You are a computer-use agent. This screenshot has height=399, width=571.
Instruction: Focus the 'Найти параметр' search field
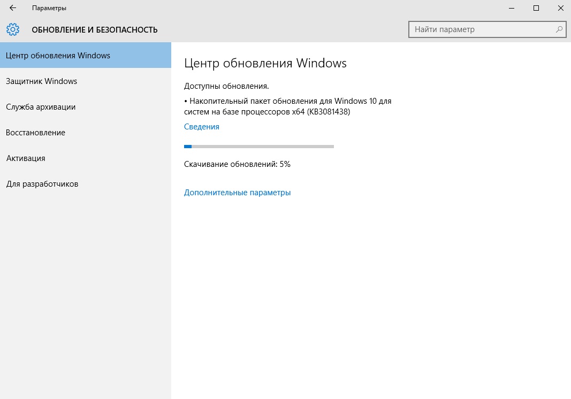487,29
